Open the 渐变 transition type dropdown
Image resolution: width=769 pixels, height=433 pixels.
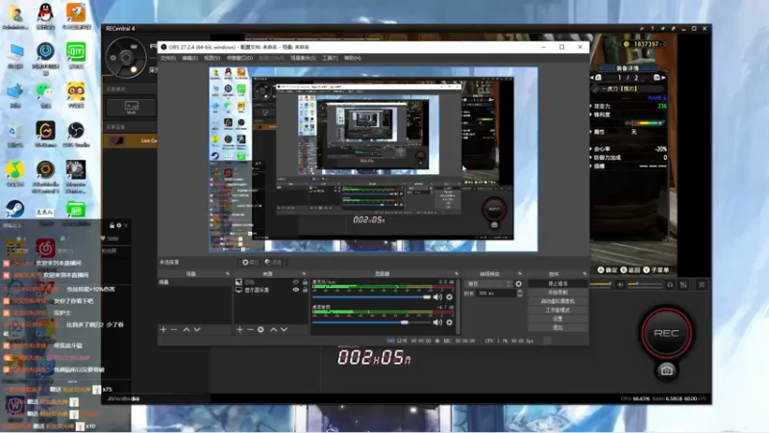tap(488, 284)
